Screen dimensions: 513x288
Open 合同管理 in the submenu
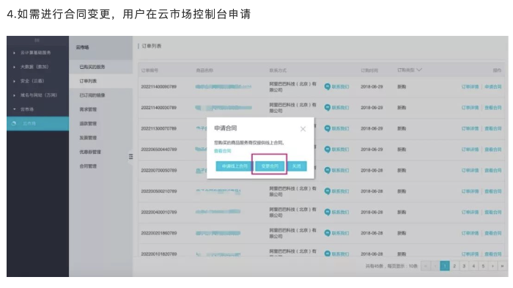click(88, 166)
